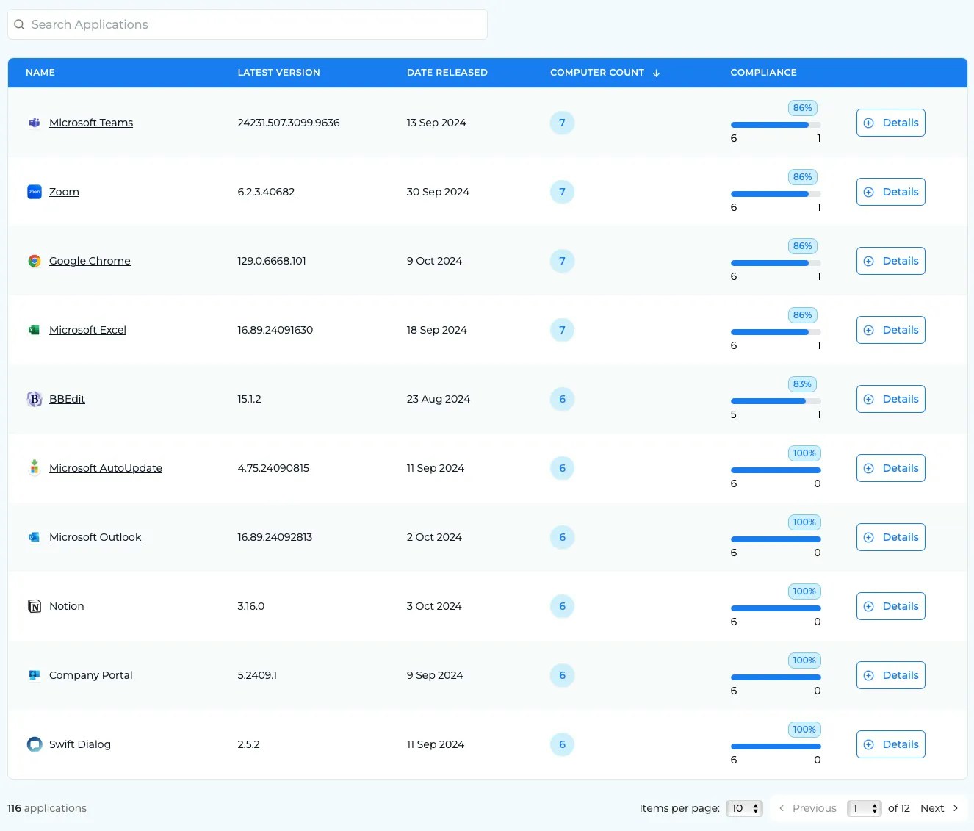Screen dimensions: 974x831
Task: Click Swift Dialog compliance progress bar
Action: point(776,747)
